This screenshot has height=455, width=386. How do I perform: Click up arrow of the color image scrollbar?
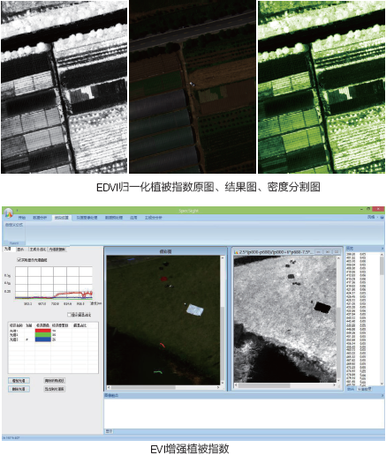tap(223, 258)
